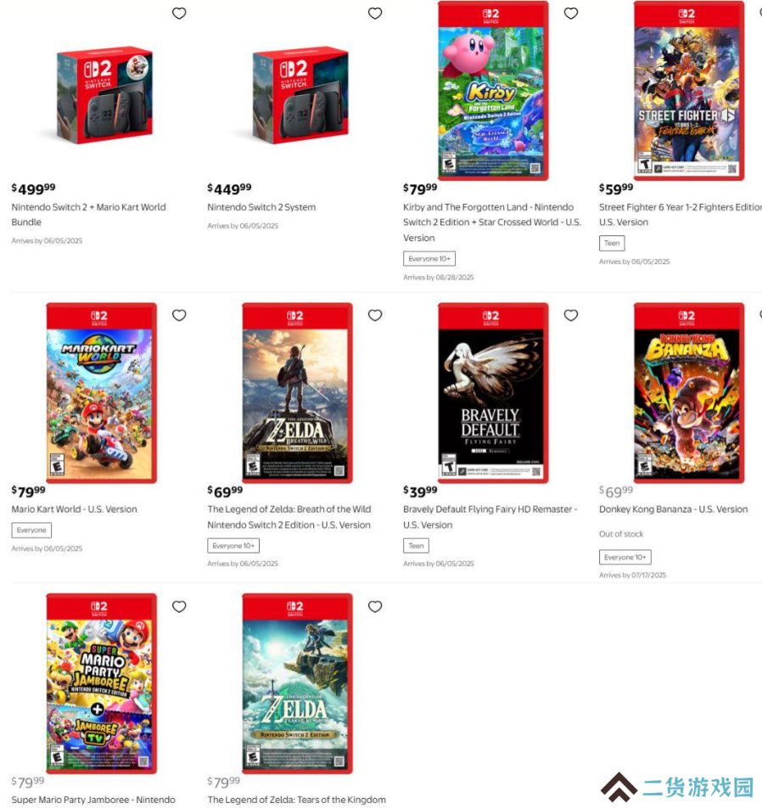Open Nintendo Switch 2 System product title

[x=261, y=207]
